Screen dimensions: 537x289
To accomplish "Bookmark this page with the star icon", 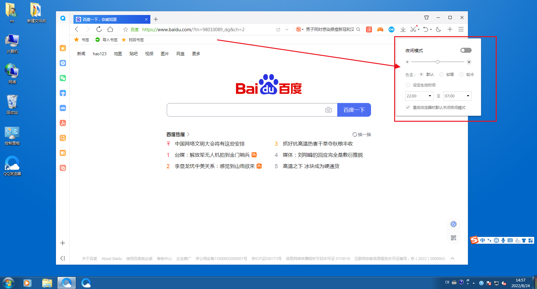I will coord(126,30).
